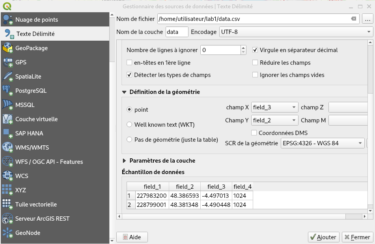Open the GeoNode source icon
Image resolution: width=375 pixels, height=244 pixels.
pos(7,233)
